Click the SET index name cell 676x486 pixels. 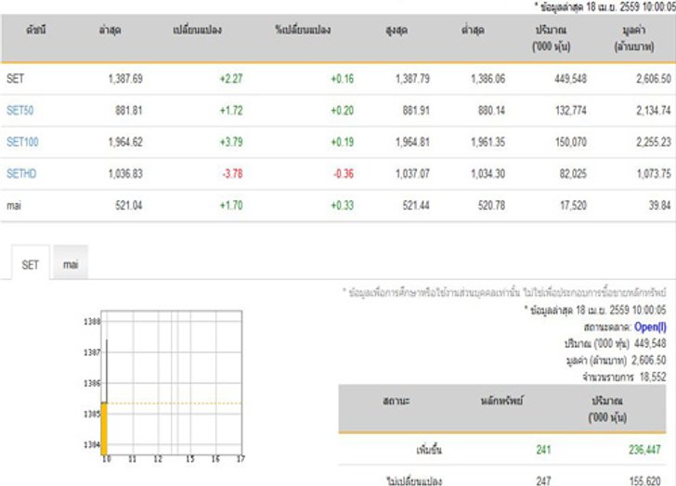pyautogui.click(x=16, y=79)
